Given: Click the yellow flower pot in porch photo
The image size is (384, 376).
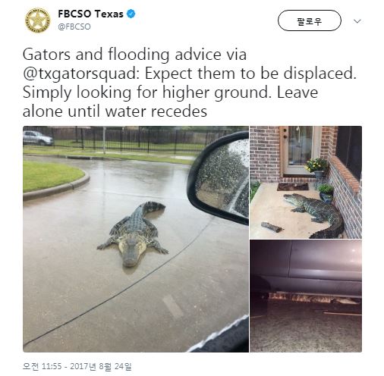Looking at the screenshot, I should click(316, 168).
